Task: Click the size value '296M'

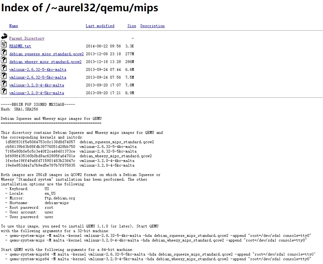Action: pos(130,62)
